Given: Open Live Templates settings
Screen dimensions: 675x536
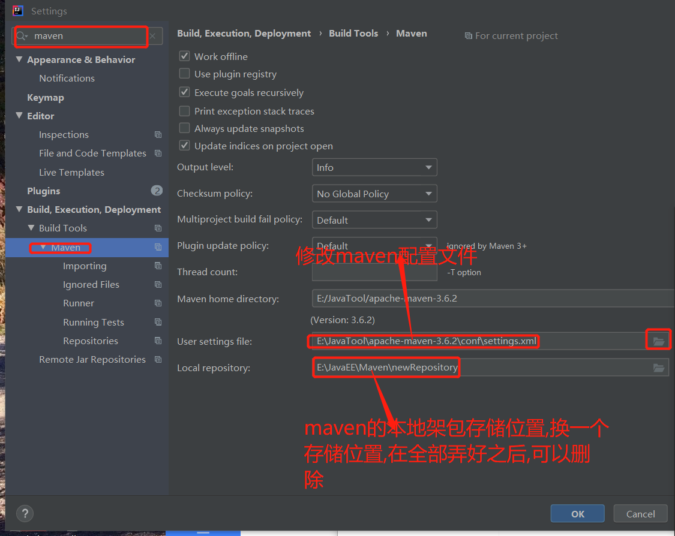Looking at the screenshot, I should 71,173.
